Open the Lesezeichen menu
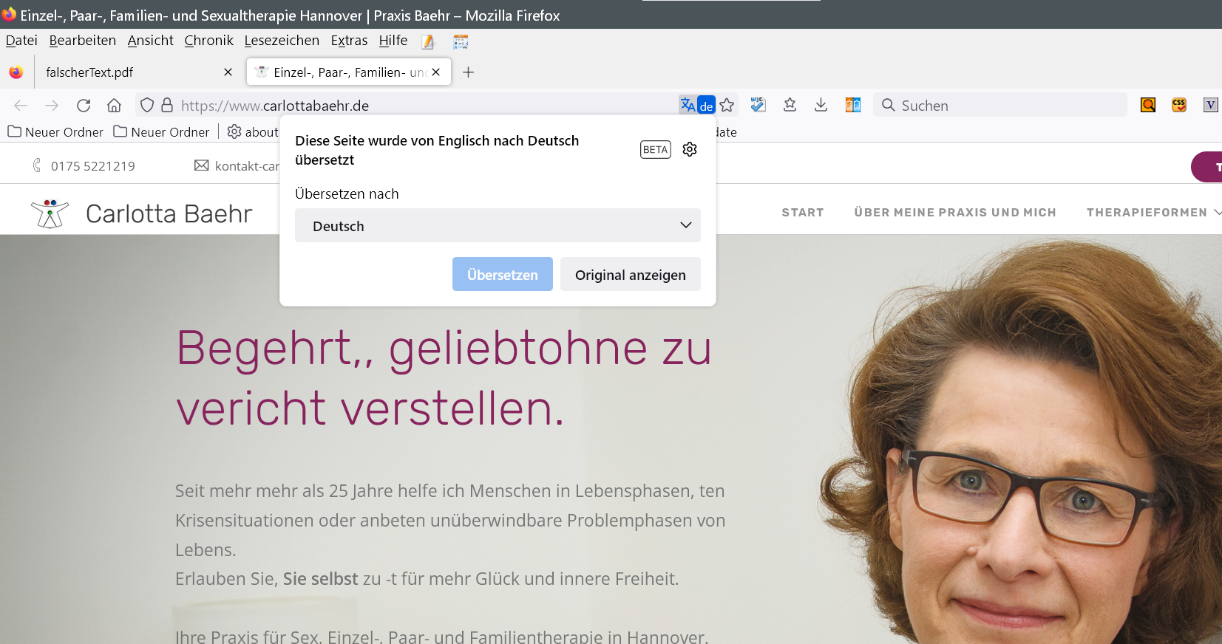The height and width of the screenshot is (644, 1222). tap(282, 41)
